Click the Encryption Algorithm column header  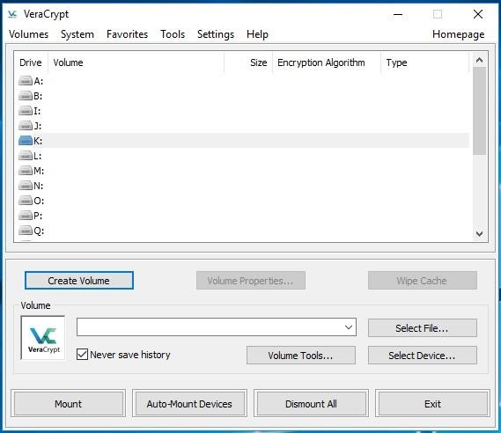[x=327, y=62]
